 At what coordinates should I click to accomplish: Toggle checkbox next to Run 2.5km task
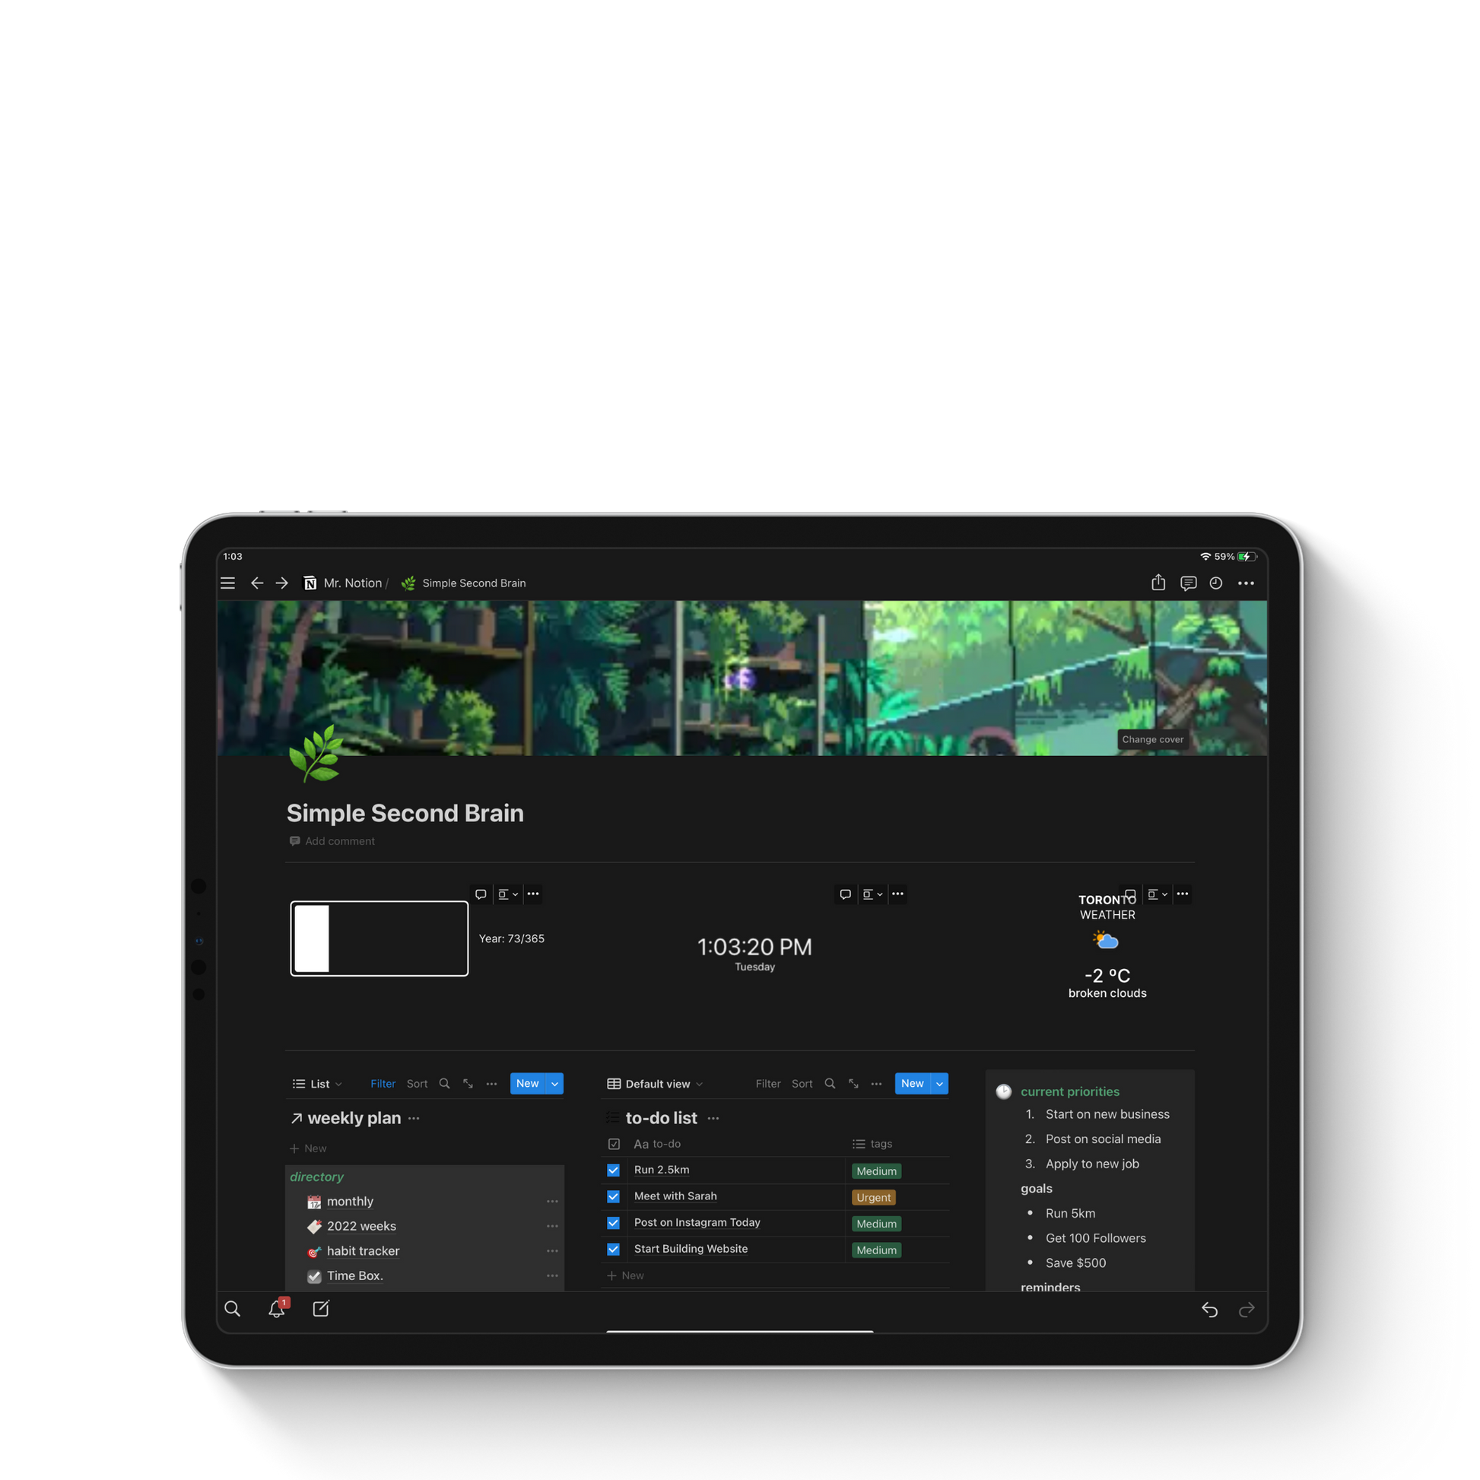point(612,1171)
